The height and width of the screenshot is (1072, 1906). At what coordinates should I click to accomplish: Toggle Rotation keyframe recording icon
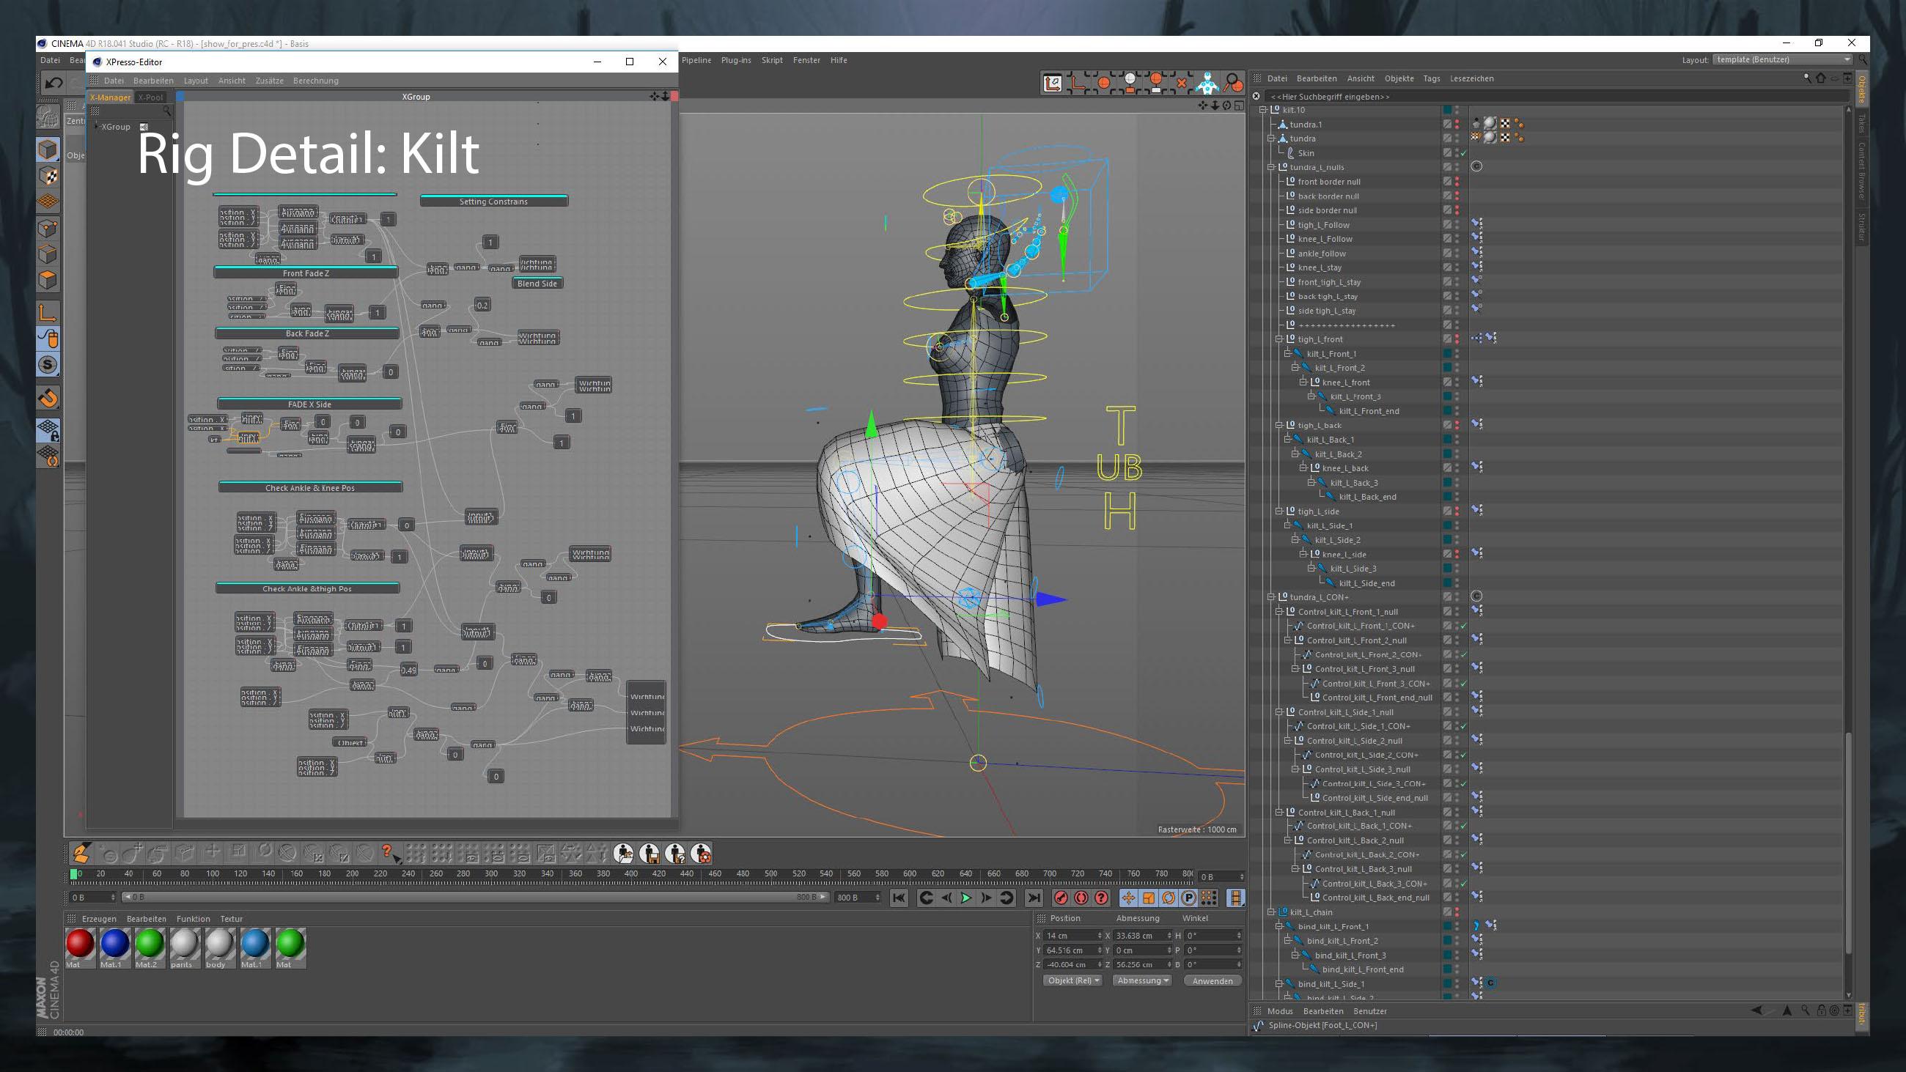1169,898
